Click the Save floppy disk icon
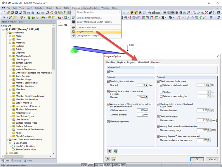Image resolution: width=222 pixels, height=167 pixels. click(20, 13)
